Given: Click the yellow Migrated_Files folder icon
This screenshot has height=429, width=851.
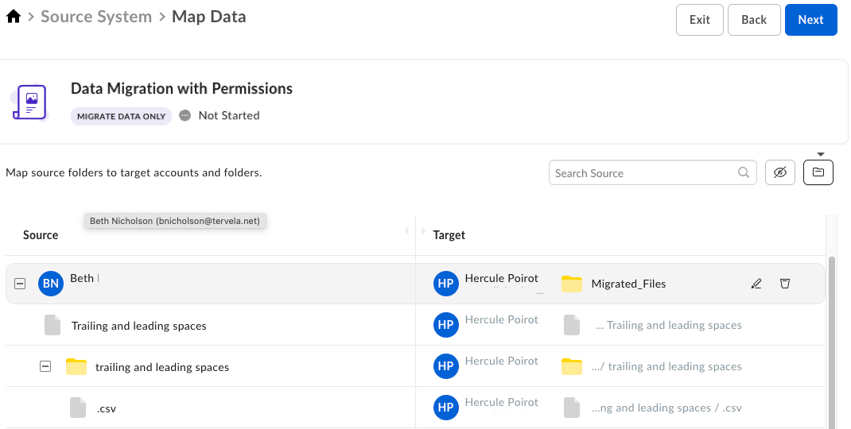Looking at the screenshot, I should tap(571, 284).
